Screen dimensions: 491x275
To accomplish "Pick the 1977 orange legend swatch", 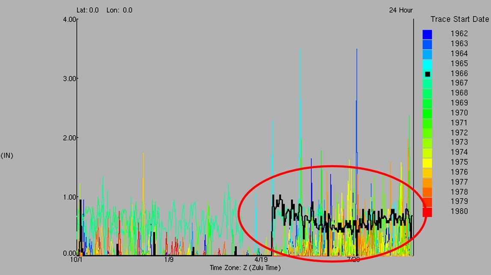I will coord(427,183).
